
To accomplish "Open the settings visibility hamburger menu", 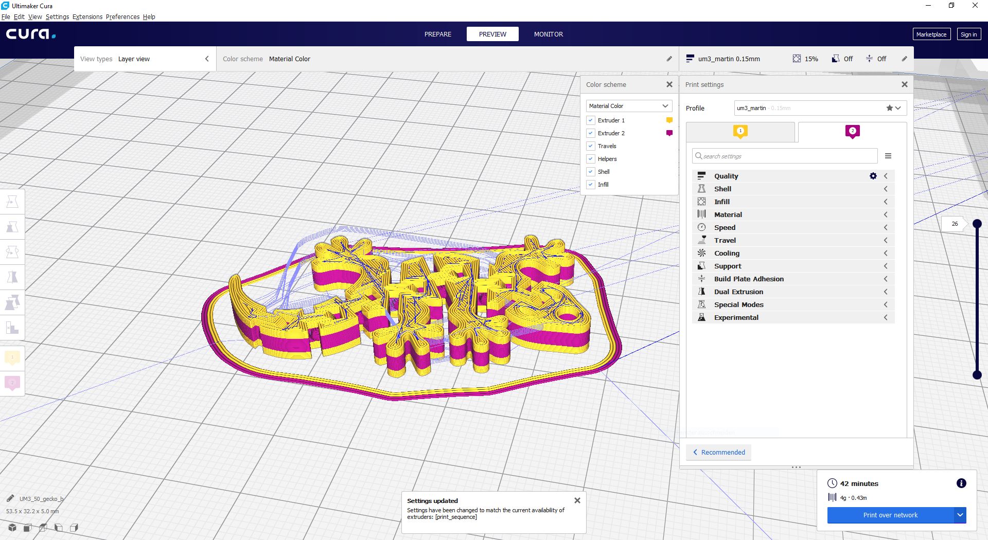I will tap(888, 156).
